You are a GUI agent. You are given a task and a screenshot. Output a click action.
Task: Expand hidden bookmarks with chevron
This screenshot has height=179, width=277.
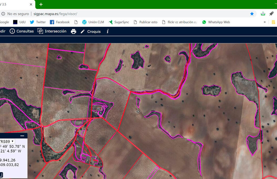pos(265,22)
